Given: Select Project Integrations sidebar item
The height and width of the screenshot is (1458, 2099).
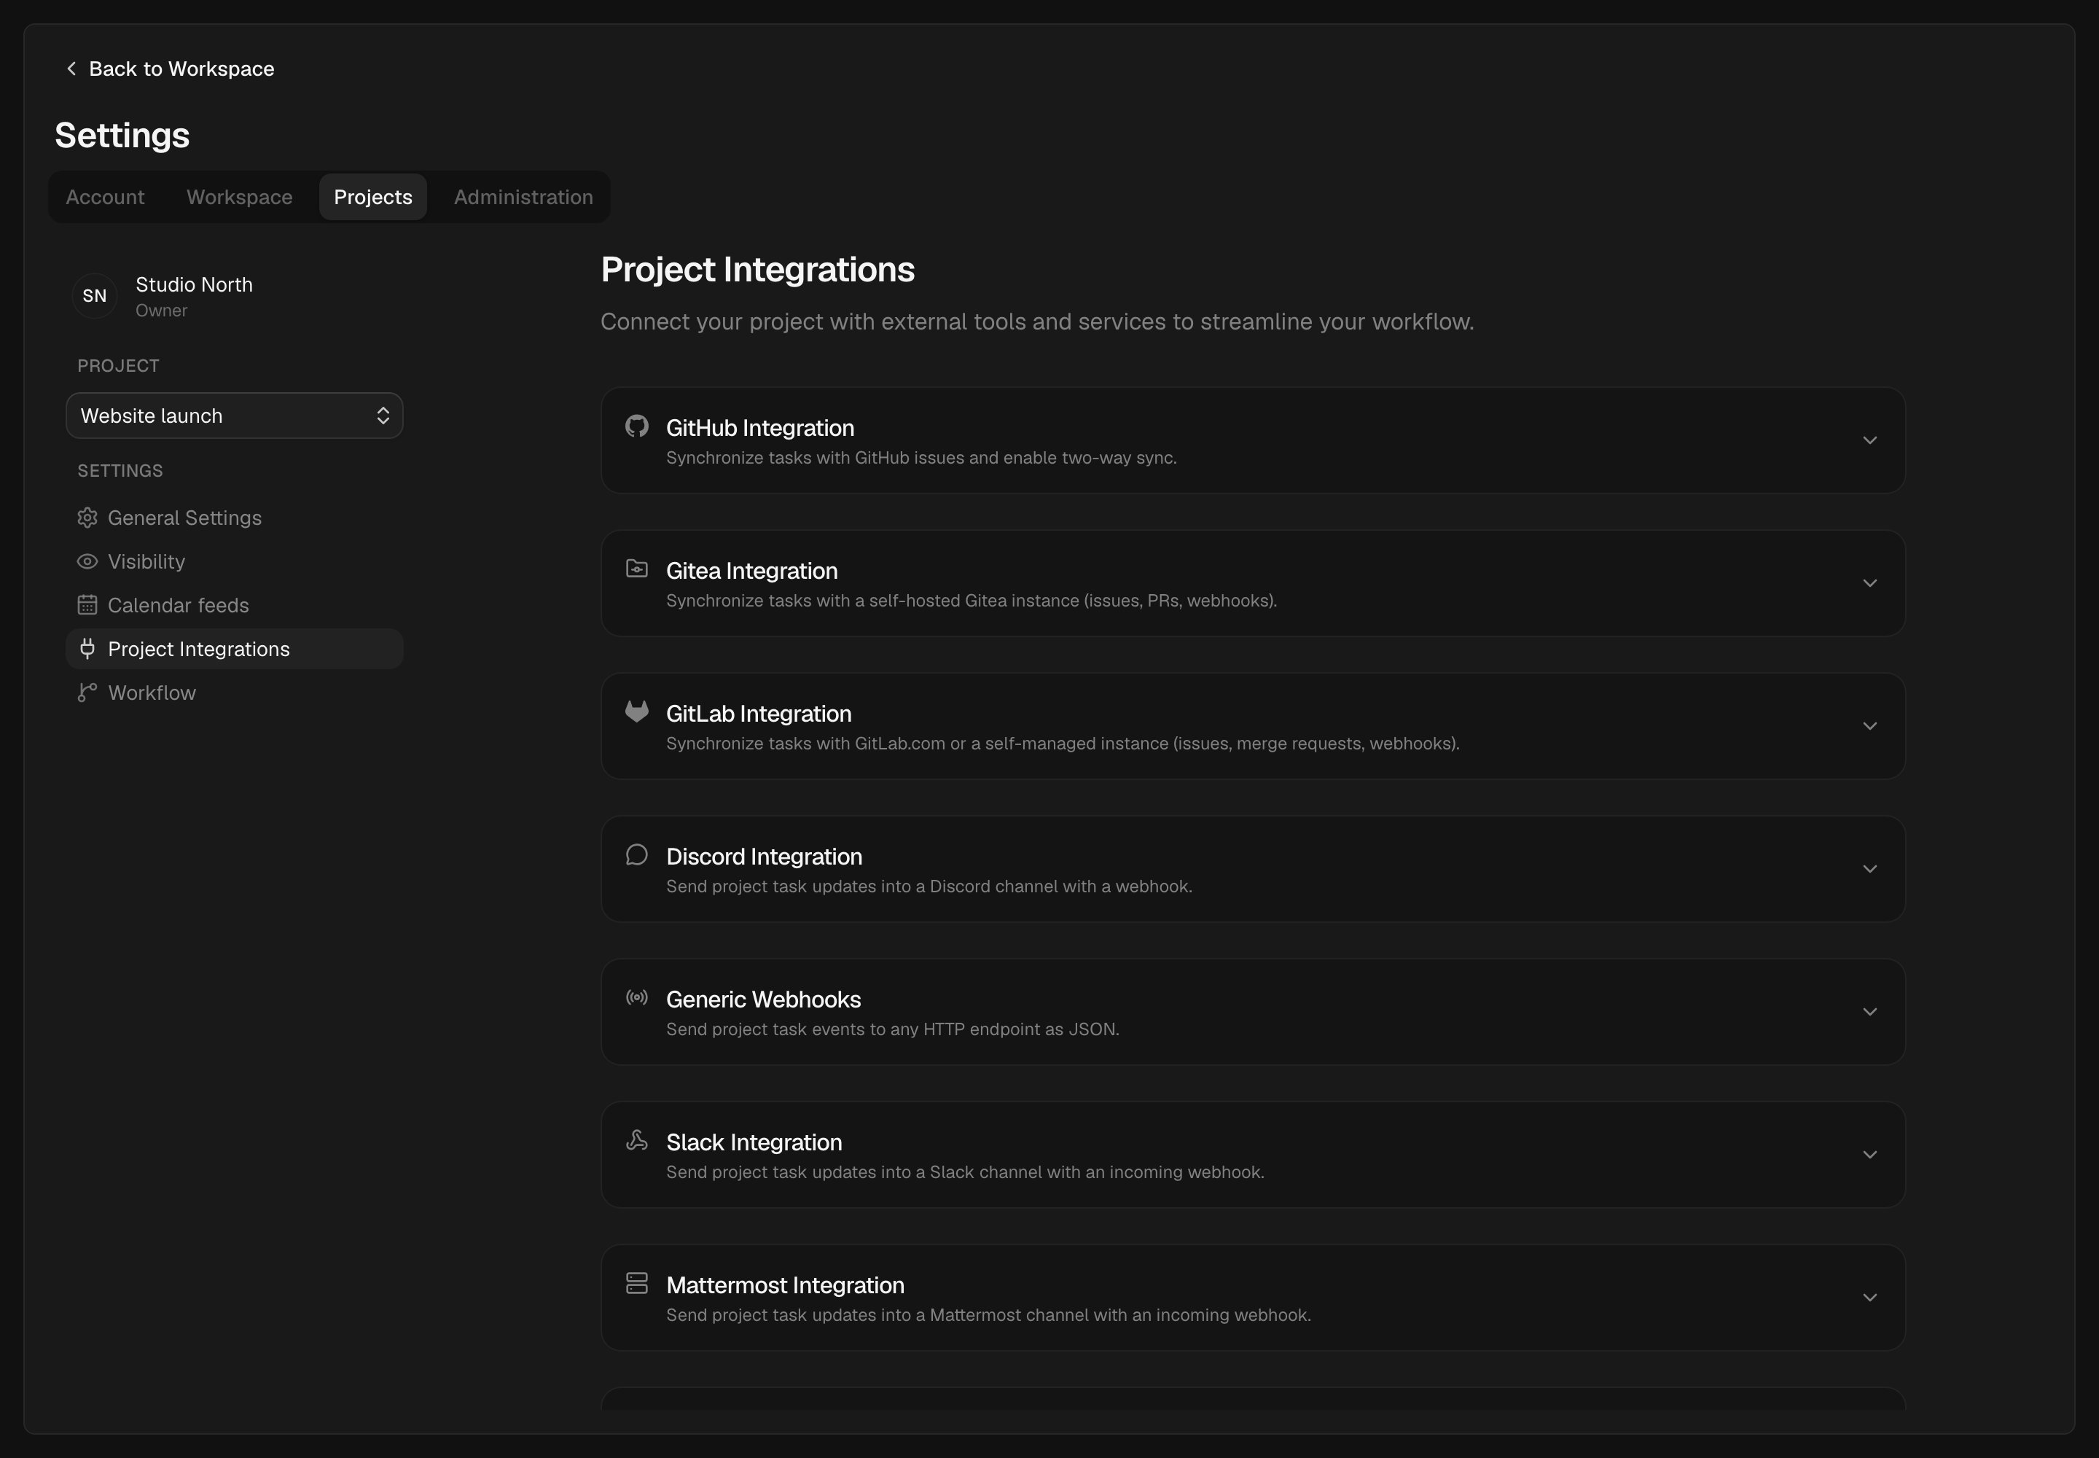Looking at the screenshot, I should pyautogui.click(x=235, y=649).
